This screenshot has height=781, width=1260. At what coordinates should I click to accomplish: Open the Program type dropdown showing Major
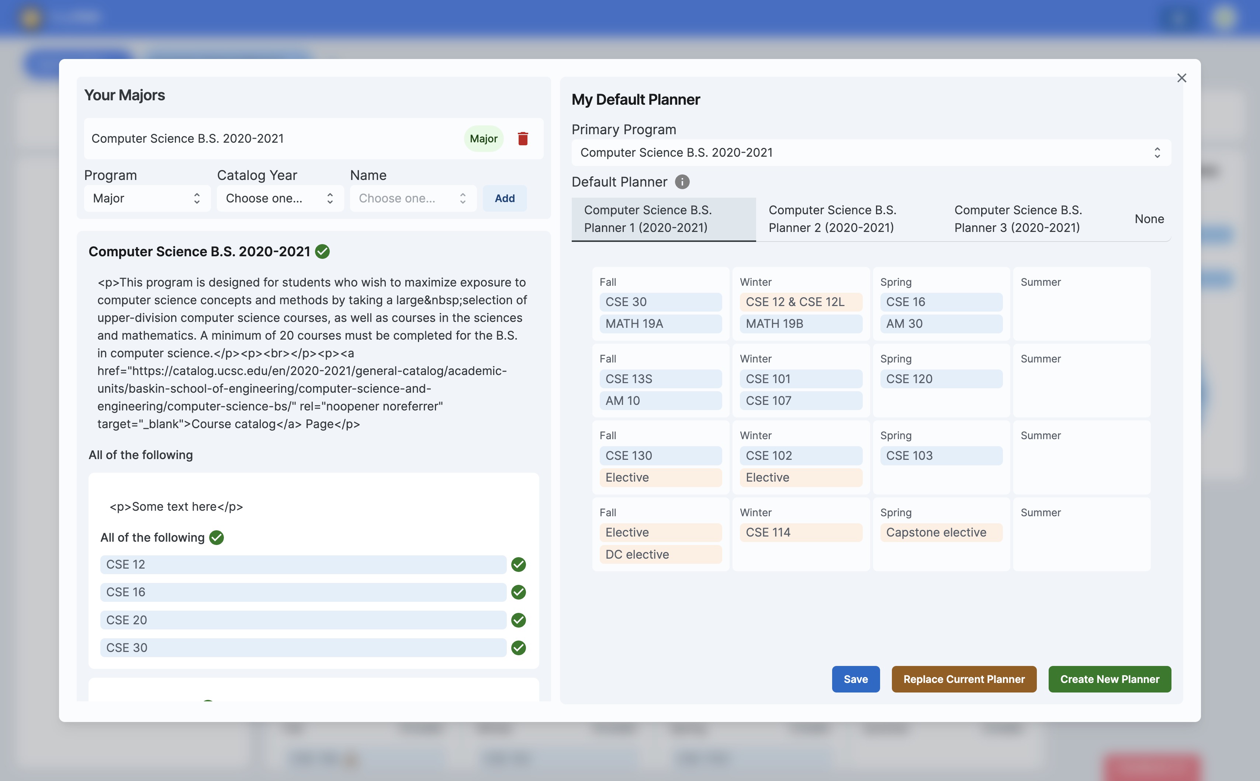click(147, 198)
